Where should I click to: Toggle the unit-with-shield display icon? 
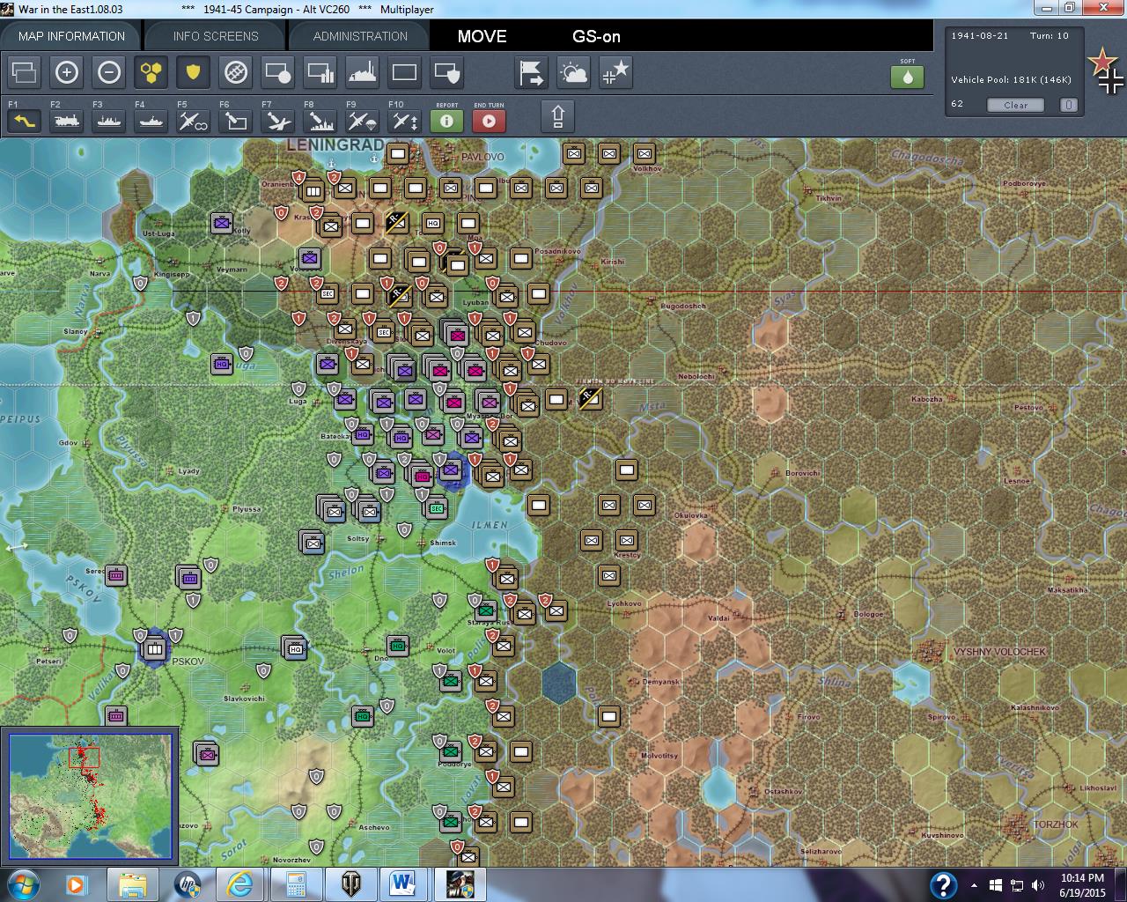tap(447, 72)
